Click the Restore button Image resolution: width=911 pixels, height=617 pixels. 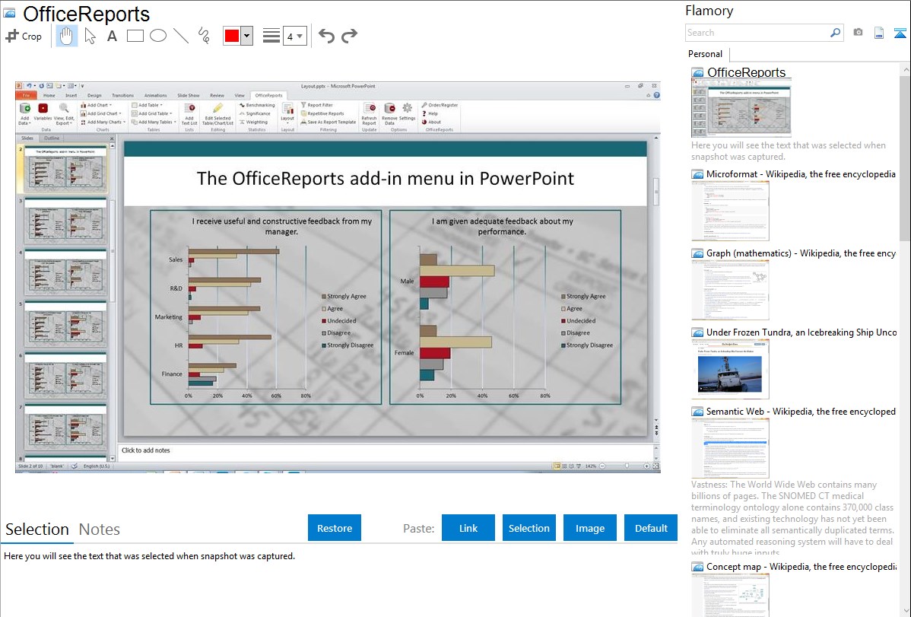click(335, 528)
